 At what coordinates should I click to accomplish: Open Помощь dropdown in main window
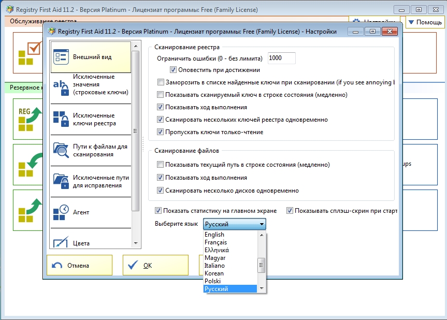(x=425, y=22)
